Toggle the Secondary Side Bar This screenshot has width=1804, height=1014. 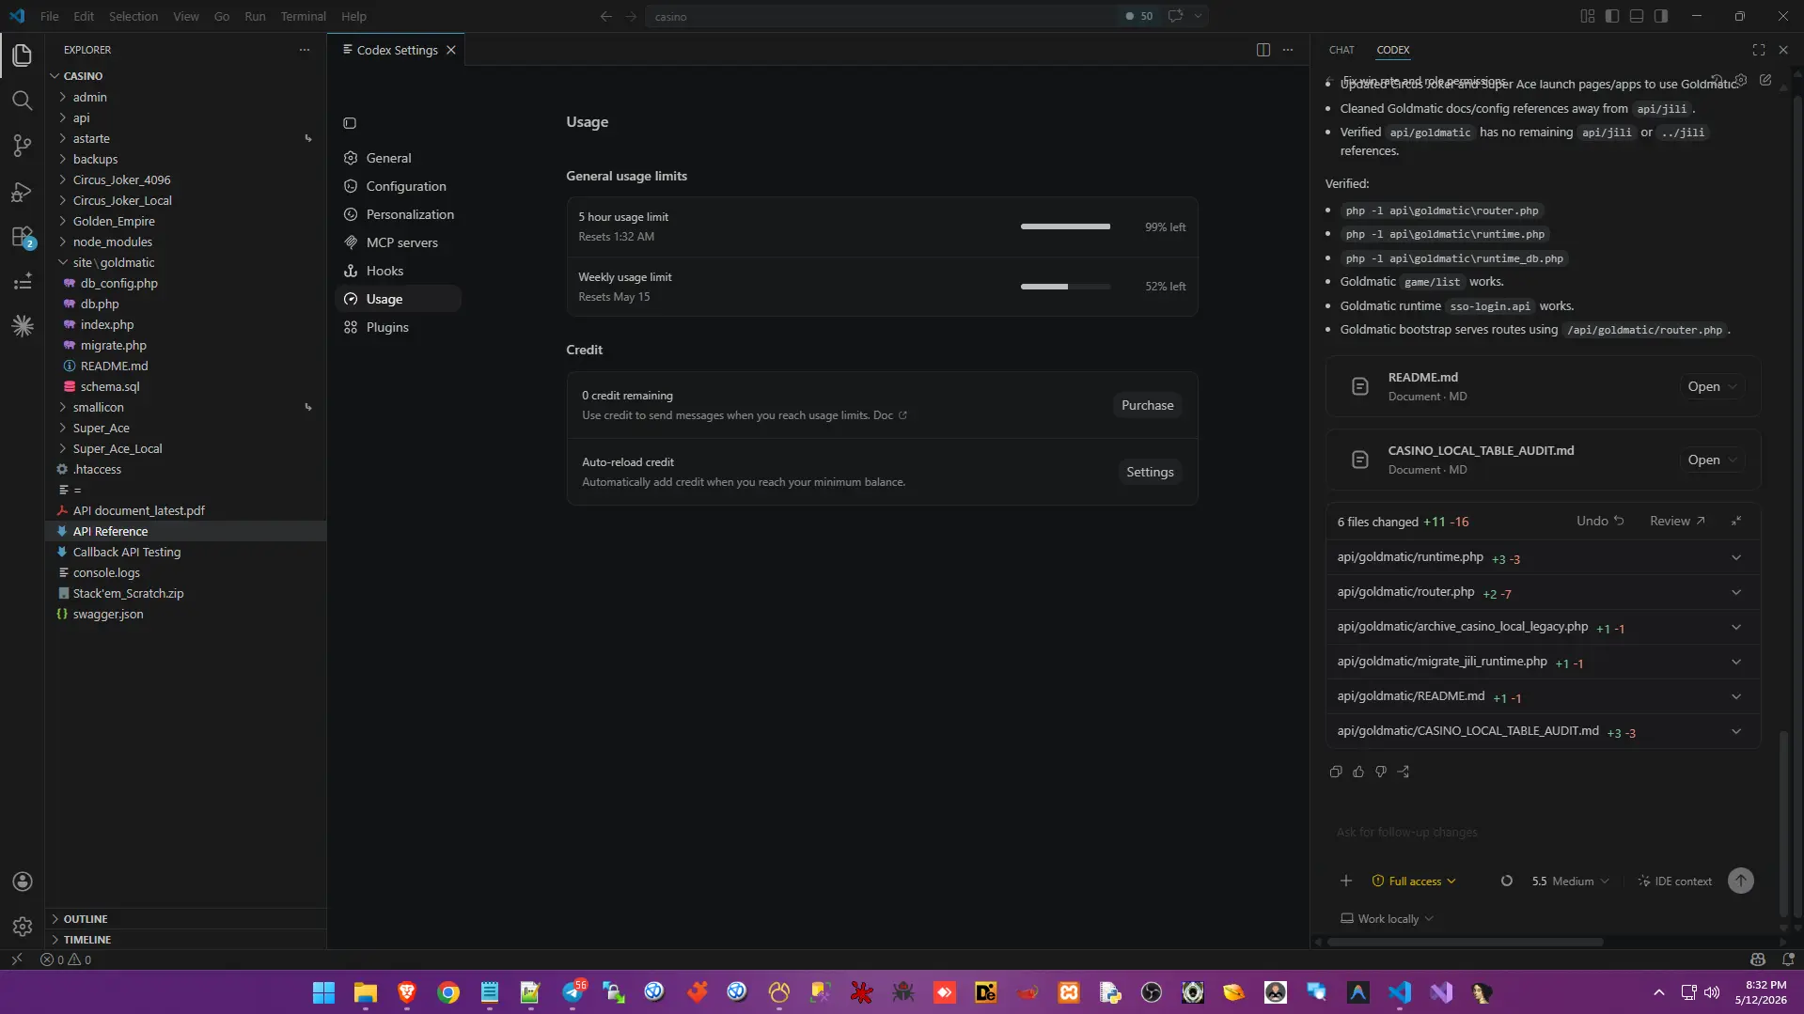[1661, 16]
